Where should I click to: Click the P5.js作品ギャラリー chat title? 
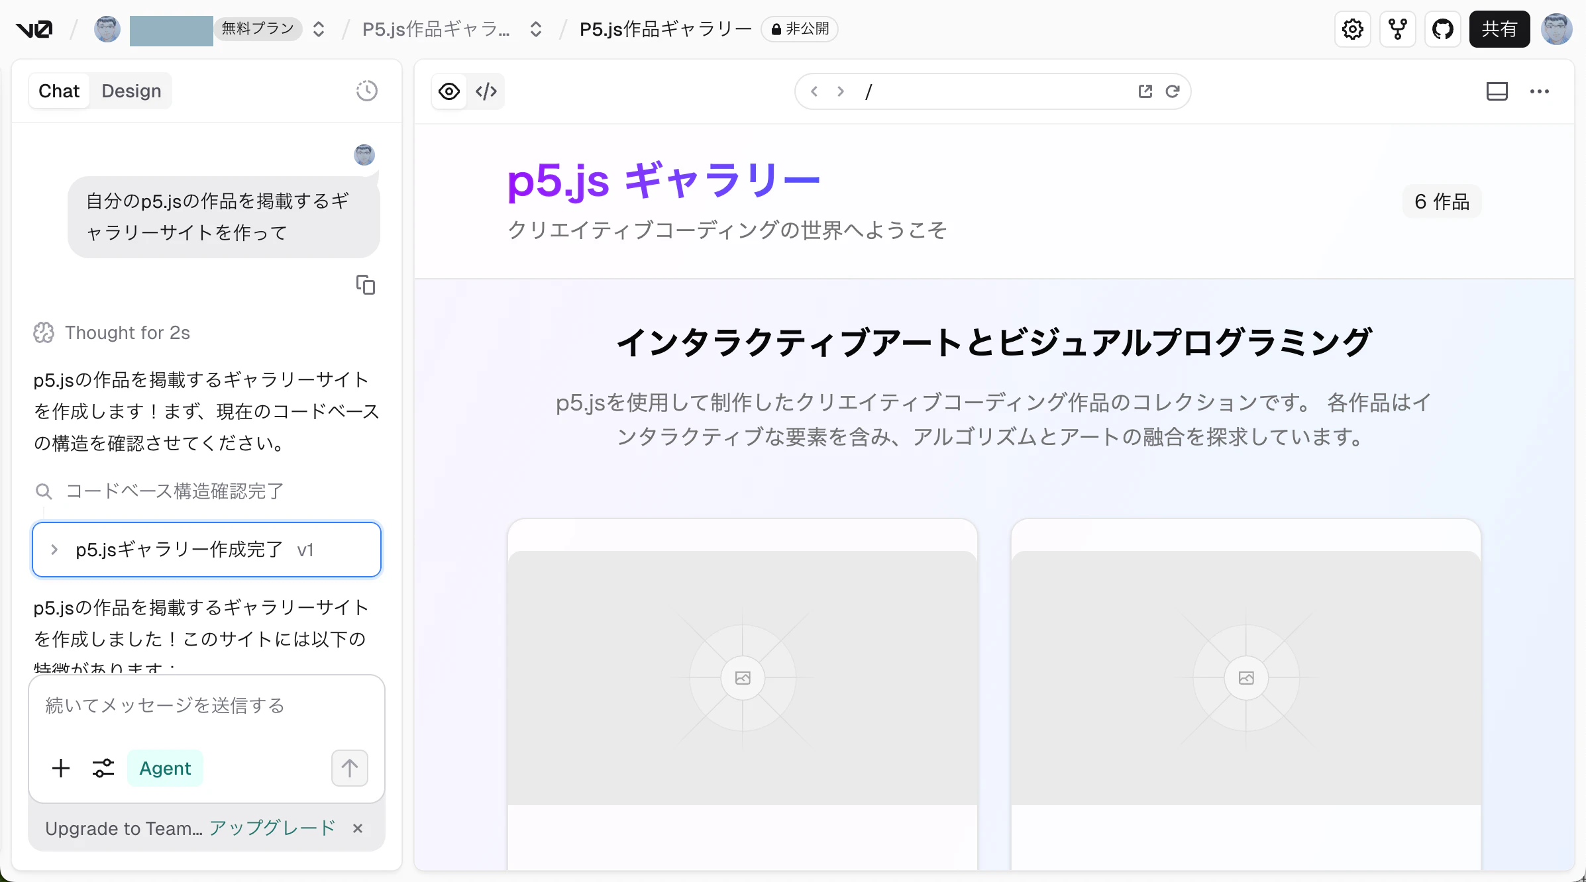pyautogui.click(x=666, y=29)
